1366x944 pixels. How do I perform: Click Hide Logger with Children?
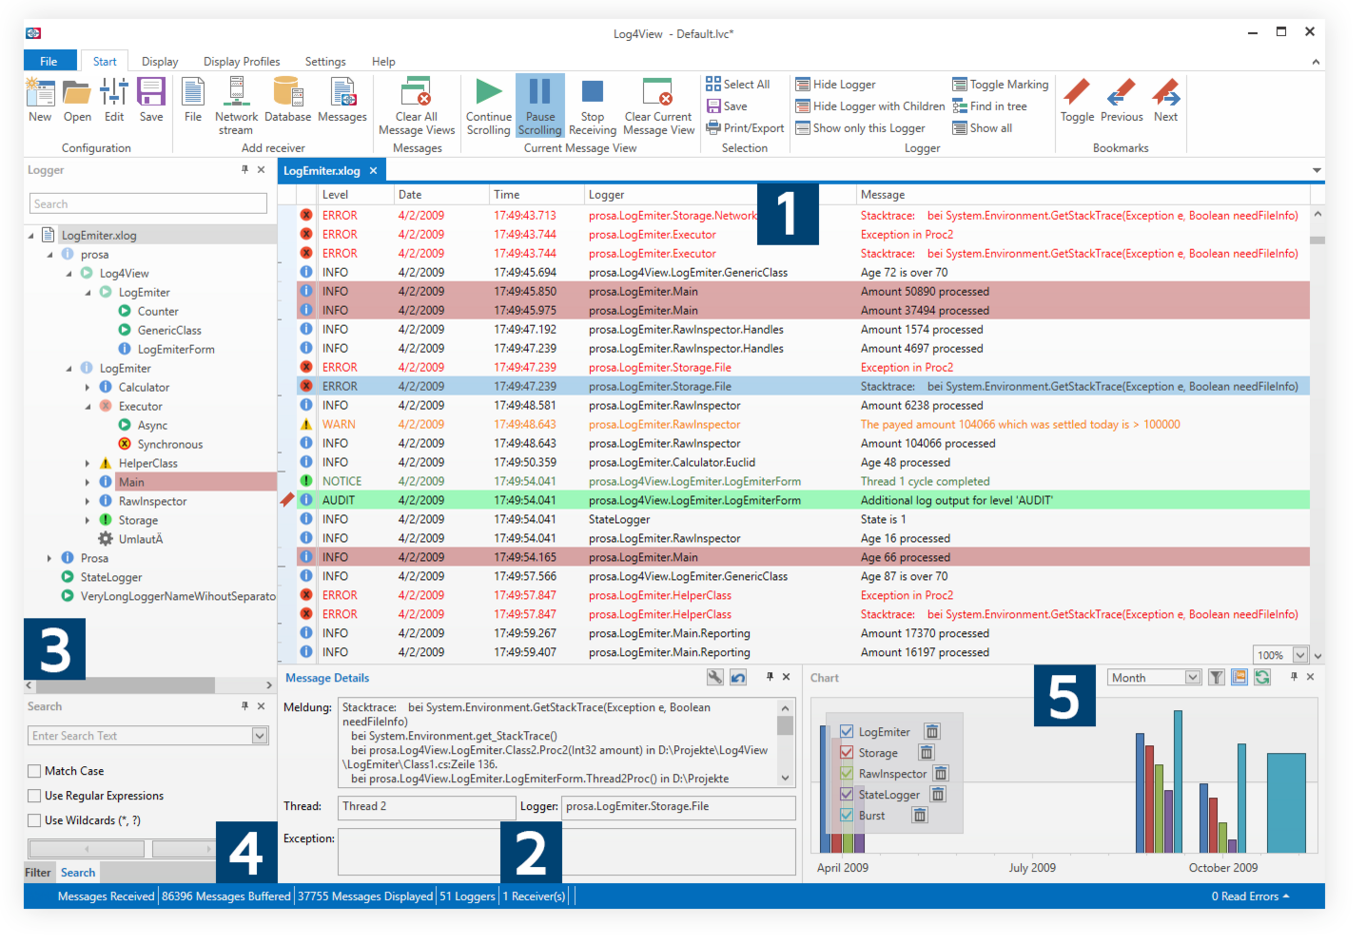[x=869, y=106]
